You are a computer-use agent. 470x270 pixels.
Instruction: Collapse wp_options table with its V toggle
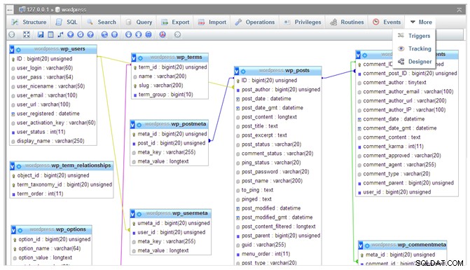point(13,230)
